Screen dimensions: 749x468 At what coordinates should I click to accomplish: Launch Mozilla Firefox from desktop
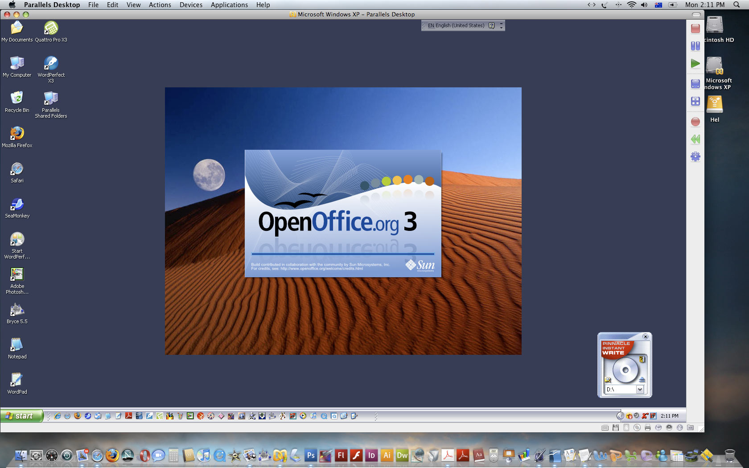click(x=17, y=137)
